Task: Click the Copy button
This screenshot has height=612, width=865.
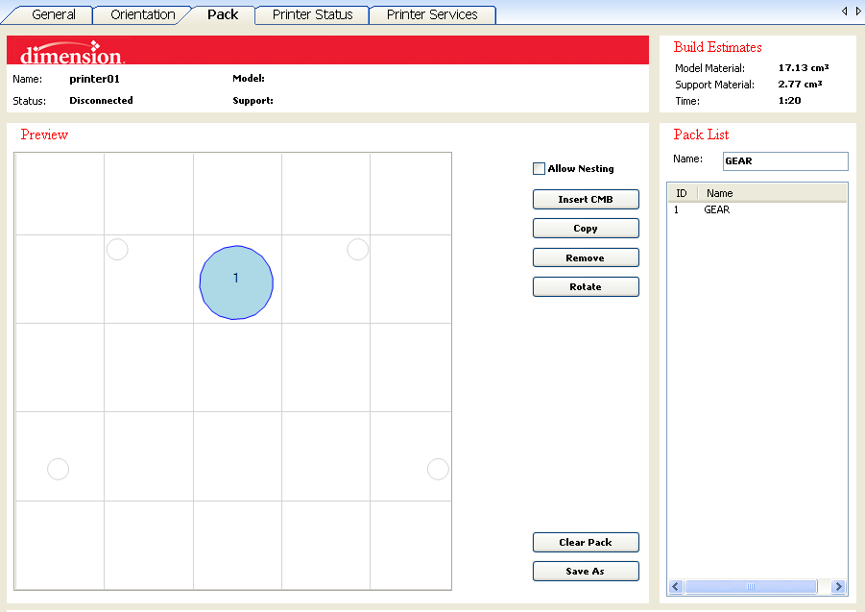Action: 586,229
